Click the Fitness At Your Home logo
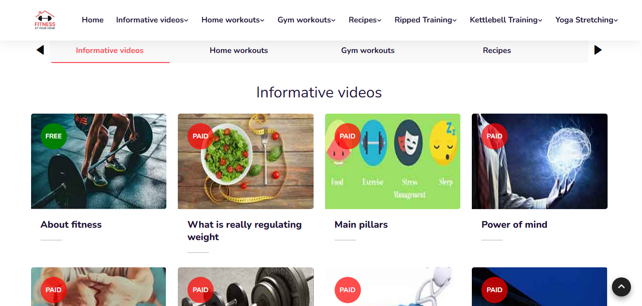The height and width of the screenshot is (306, 642). (x=45, y=20)
